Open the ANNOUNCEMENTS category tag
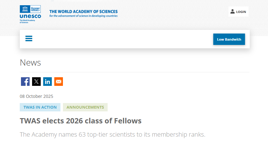 click(x=85, y=107)
